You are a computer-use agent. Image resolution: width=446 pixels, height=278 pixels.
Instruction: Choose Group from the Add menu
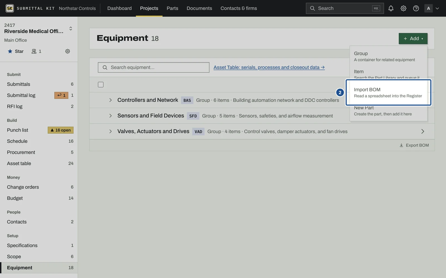coord(388,56)
